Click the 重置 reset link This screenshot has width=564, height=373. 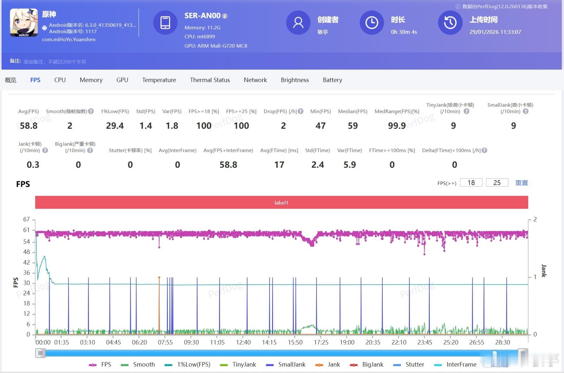[x=521, y=183]
